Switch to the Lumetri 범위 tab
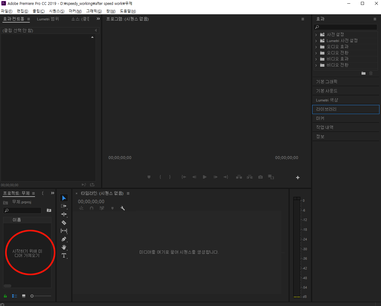 (48, 19)
